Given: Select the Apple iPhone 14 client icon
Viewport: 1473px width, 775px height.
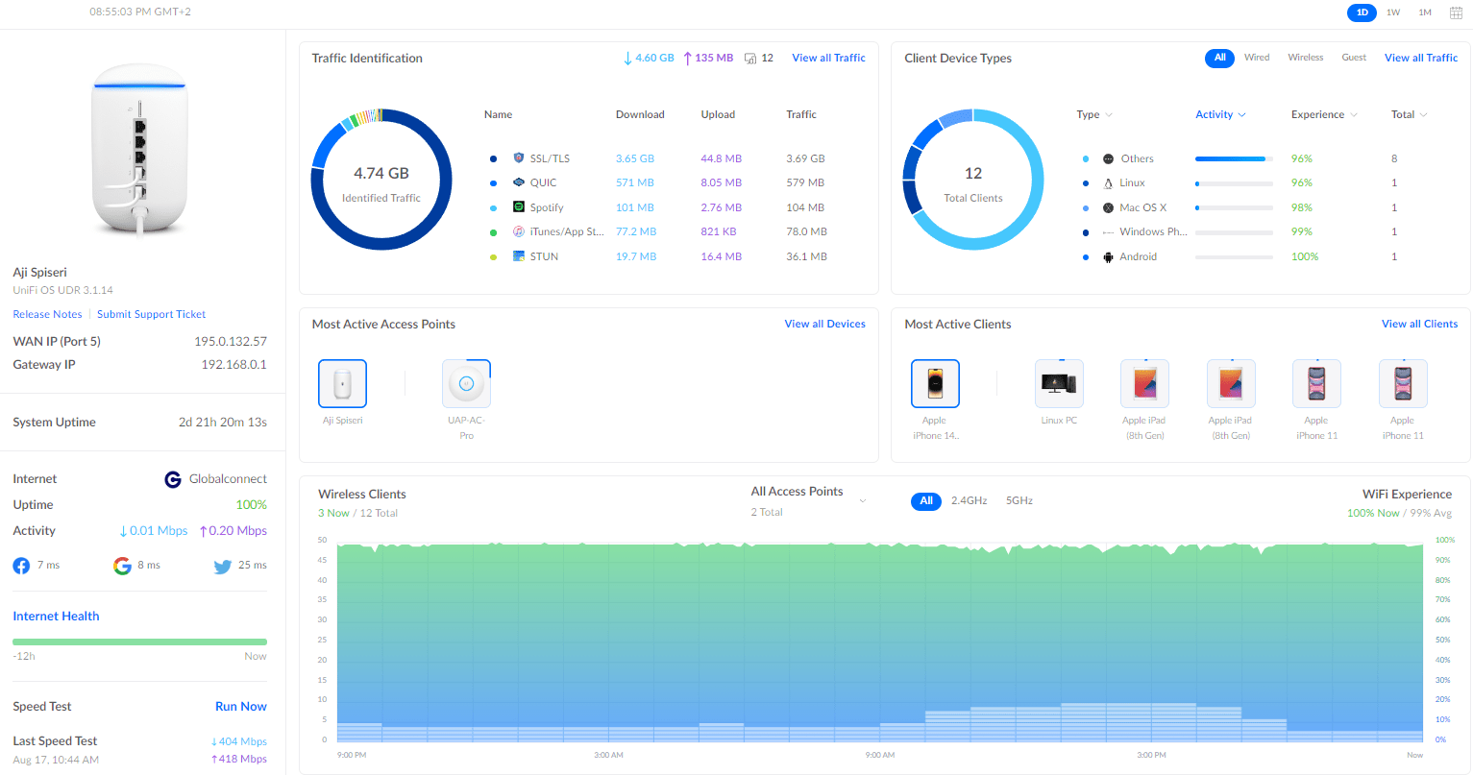Looking at the screenshot, I should (935, 384).
